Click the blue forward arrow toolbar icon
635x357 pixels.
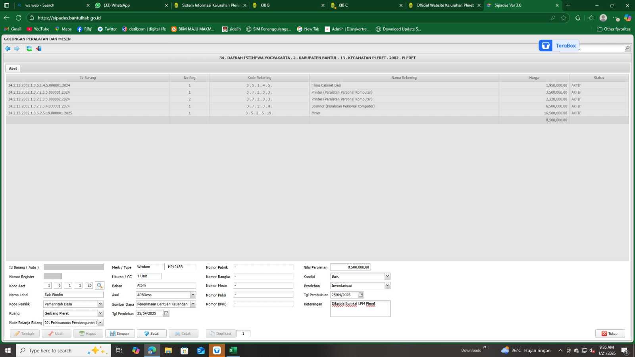click(x=17, y=48)
